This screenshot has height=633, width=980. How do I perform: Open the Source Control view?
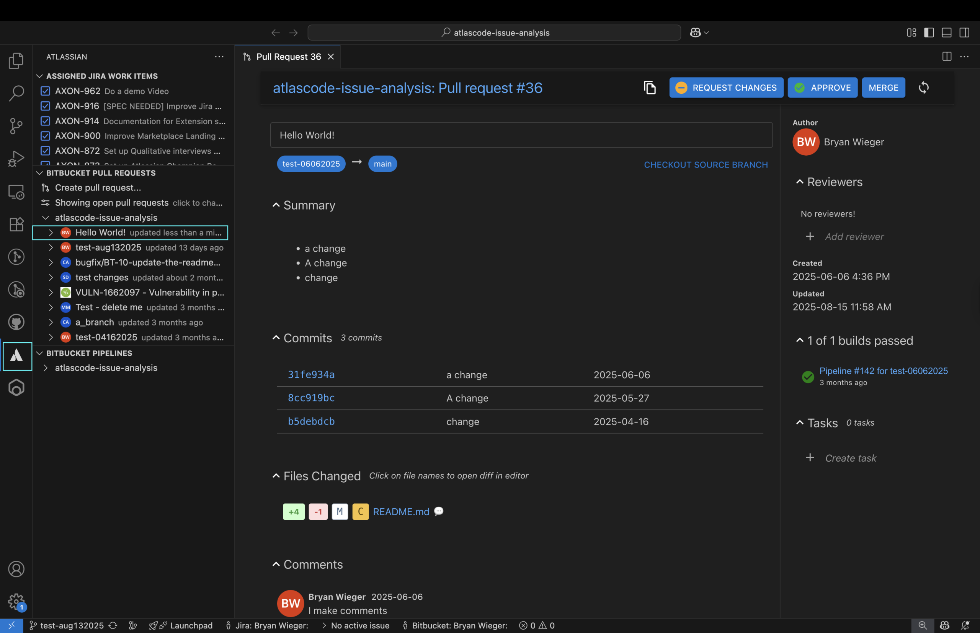(16, 126)
